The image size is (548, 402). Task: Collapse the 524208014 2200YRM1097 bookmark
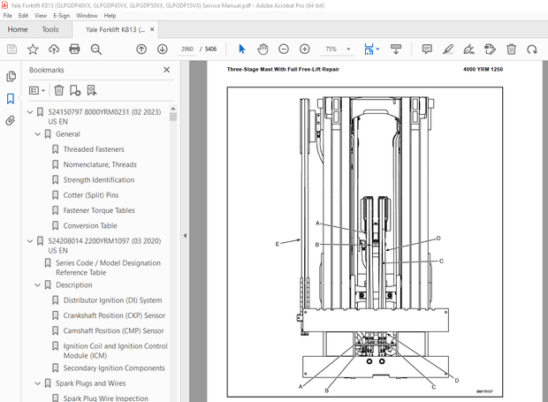pyautogui.click(x=30, y=241)
